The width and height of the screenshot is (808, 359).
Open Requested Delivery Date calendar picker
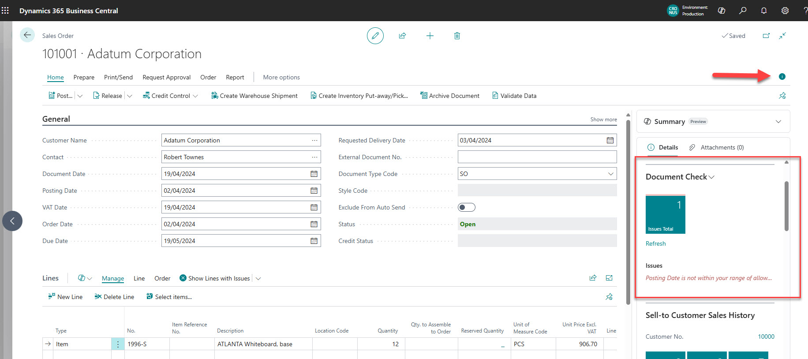coord(610,140)
